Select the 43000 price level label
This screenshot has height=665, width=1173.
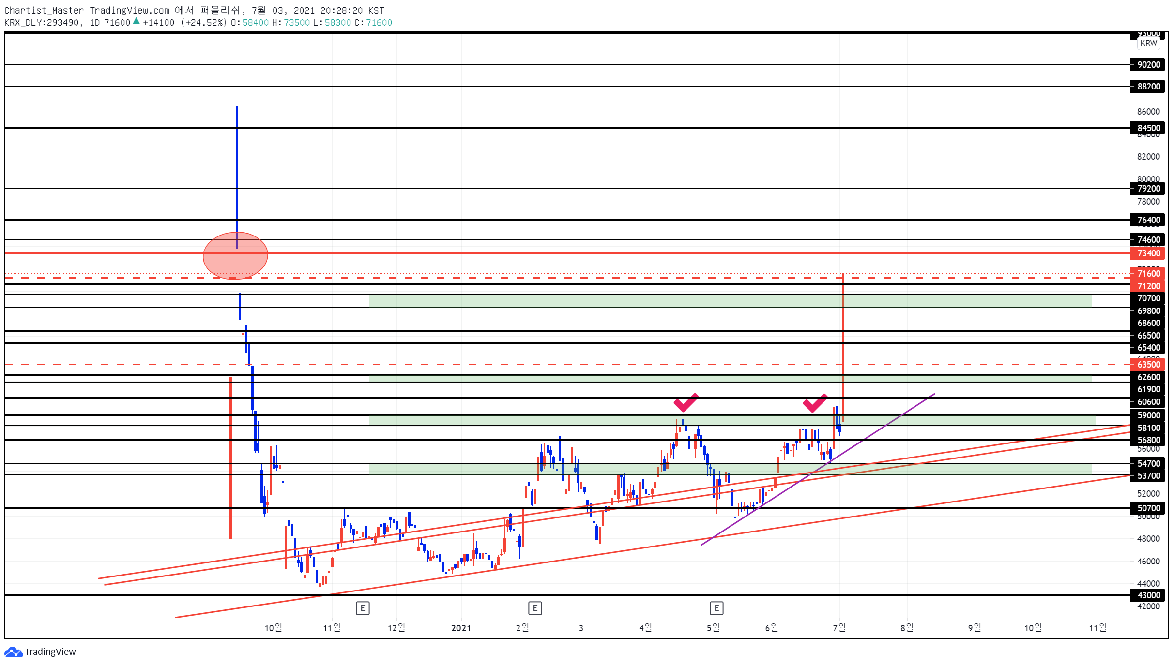(x=1147, y=595)
